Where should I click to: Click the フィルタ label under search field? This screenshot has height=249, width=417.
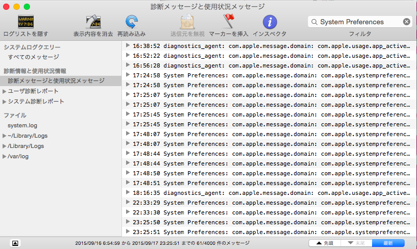coord(360,34)
